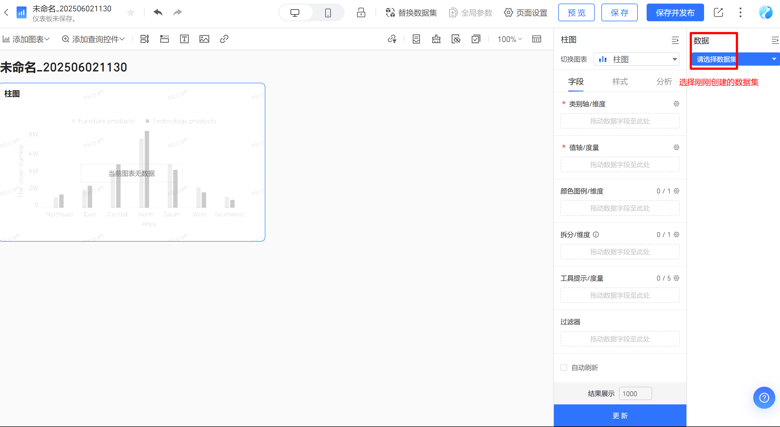The height and width of the screenshot is (427, 780).
Task: Enable the 自动刷新 checkbox
Action: click(564, 367)
